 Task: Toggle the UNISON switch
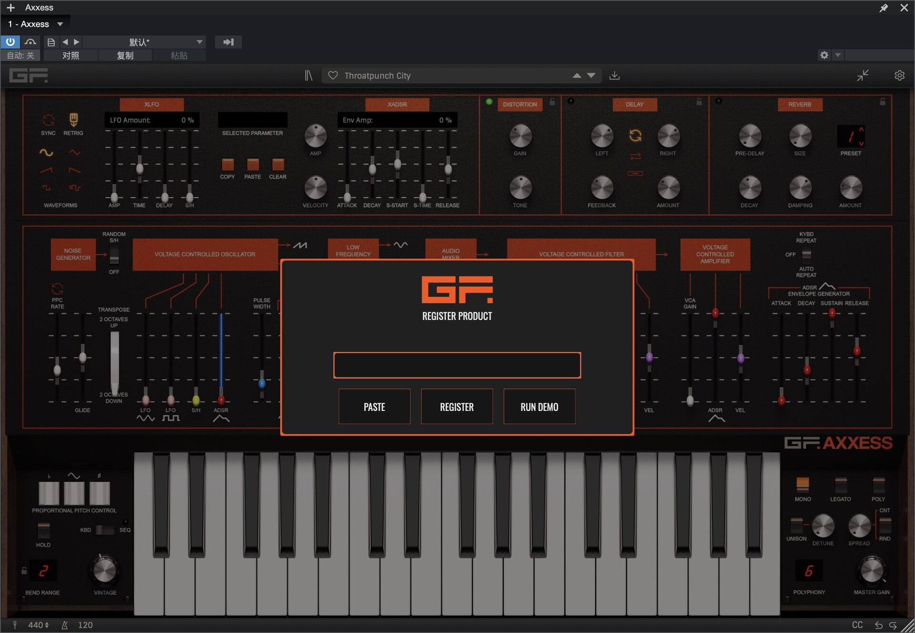[796, 525]
